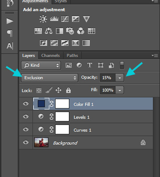160x177 pixels.
Task: Select the layer named Background
Action: (86, 142)
